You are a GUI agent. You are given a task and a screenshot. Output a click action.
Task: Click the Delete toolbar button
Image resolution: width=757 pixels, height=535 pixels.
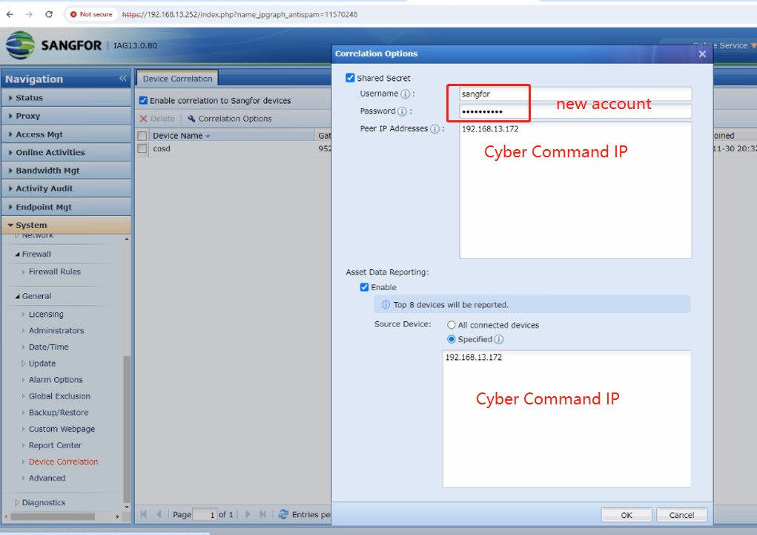(x=157, y=119)
